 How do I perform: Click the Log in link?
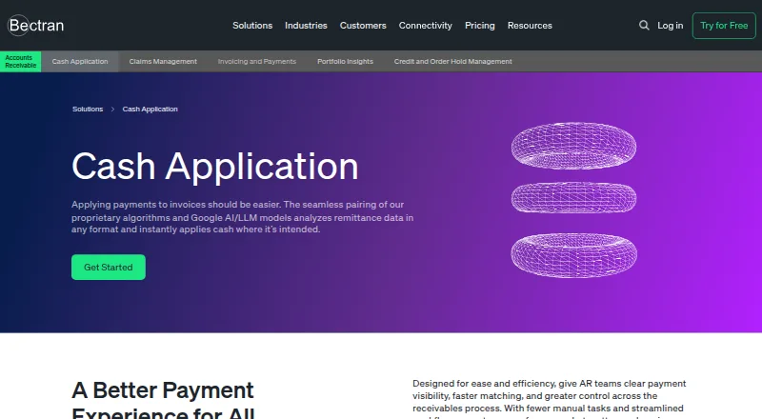pyautogui.click(x=671, y=26)
